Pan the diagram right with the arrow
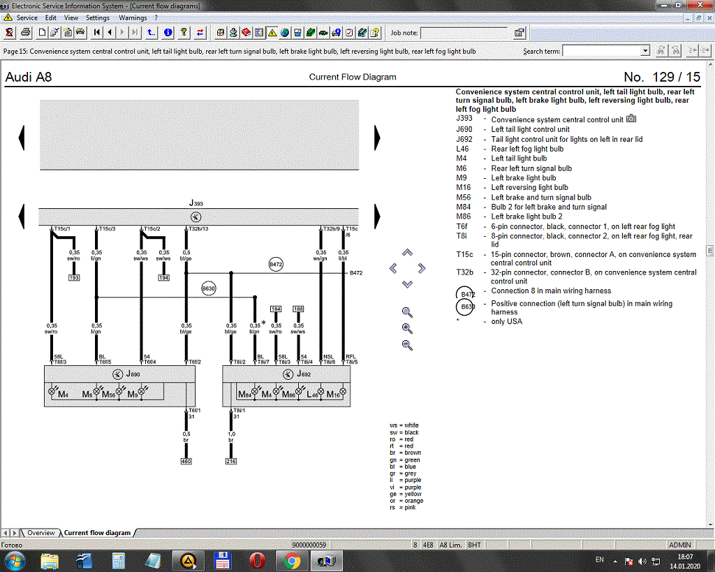Viewport: 715px width, 572px height. [422, 268]
